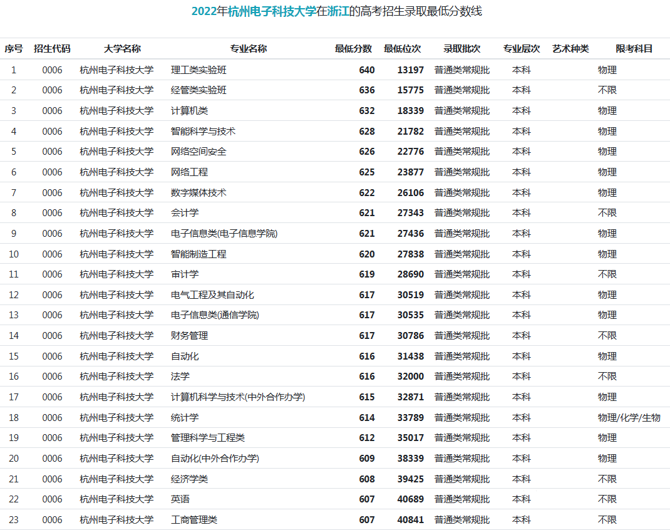
Task: Click the major name 网络空间安全
Action: click(x=198, y=152)
